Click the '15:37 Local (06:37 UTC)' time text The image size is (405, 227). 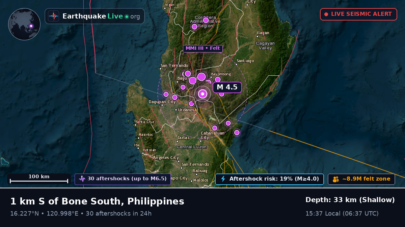(x=342, y=214)
